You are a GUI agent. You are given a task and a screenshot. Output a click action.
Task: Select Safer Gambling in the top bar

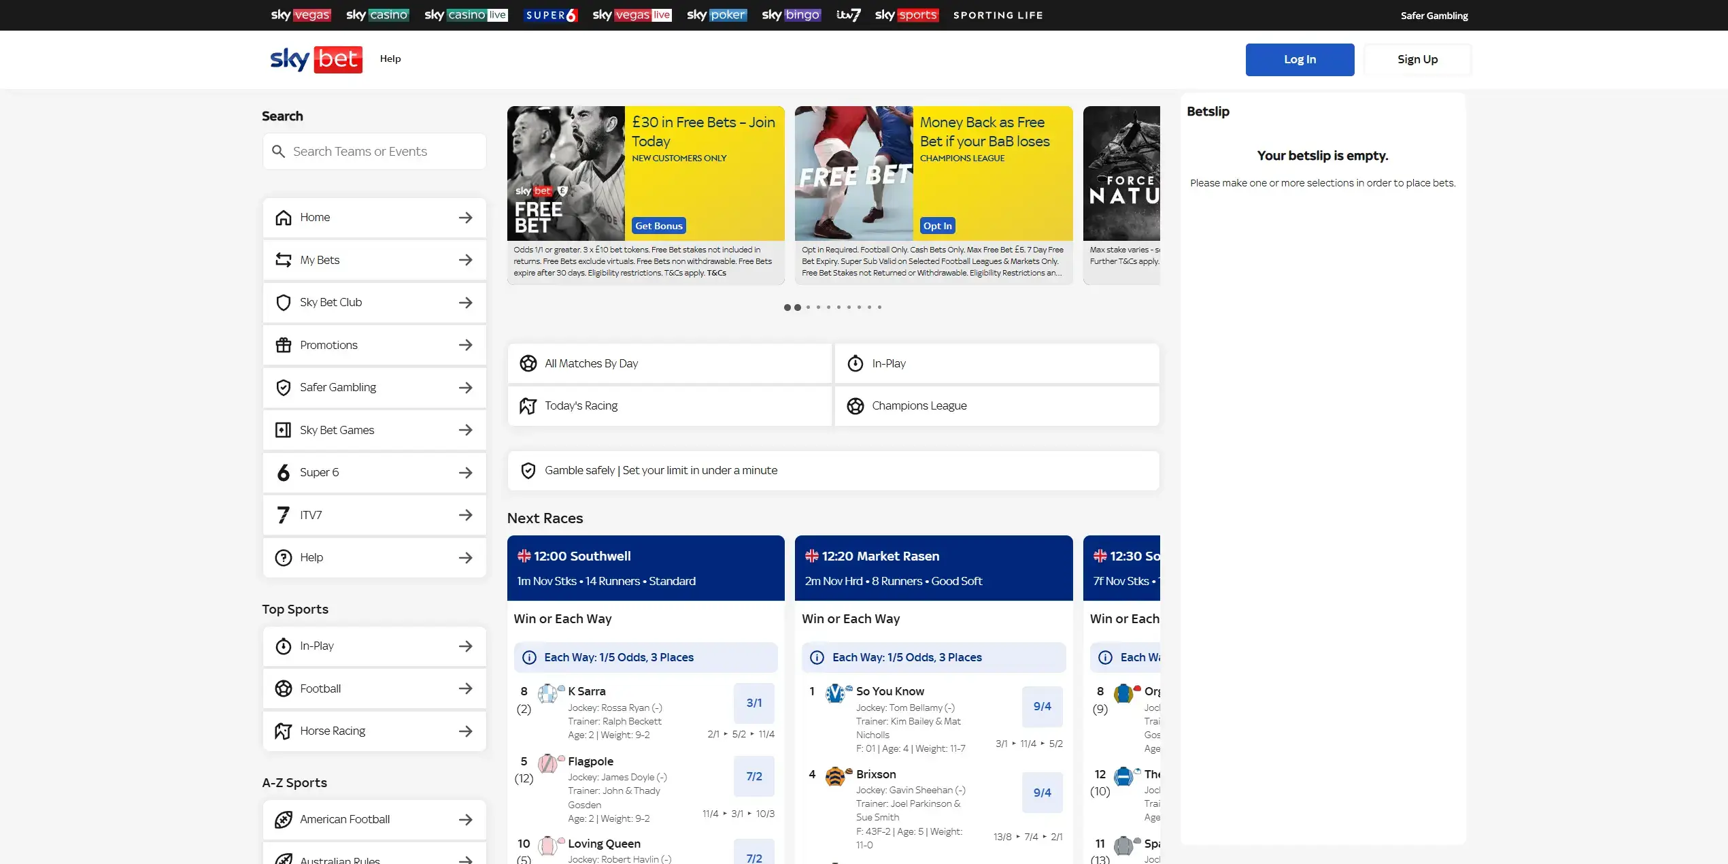coord(1434,15)
